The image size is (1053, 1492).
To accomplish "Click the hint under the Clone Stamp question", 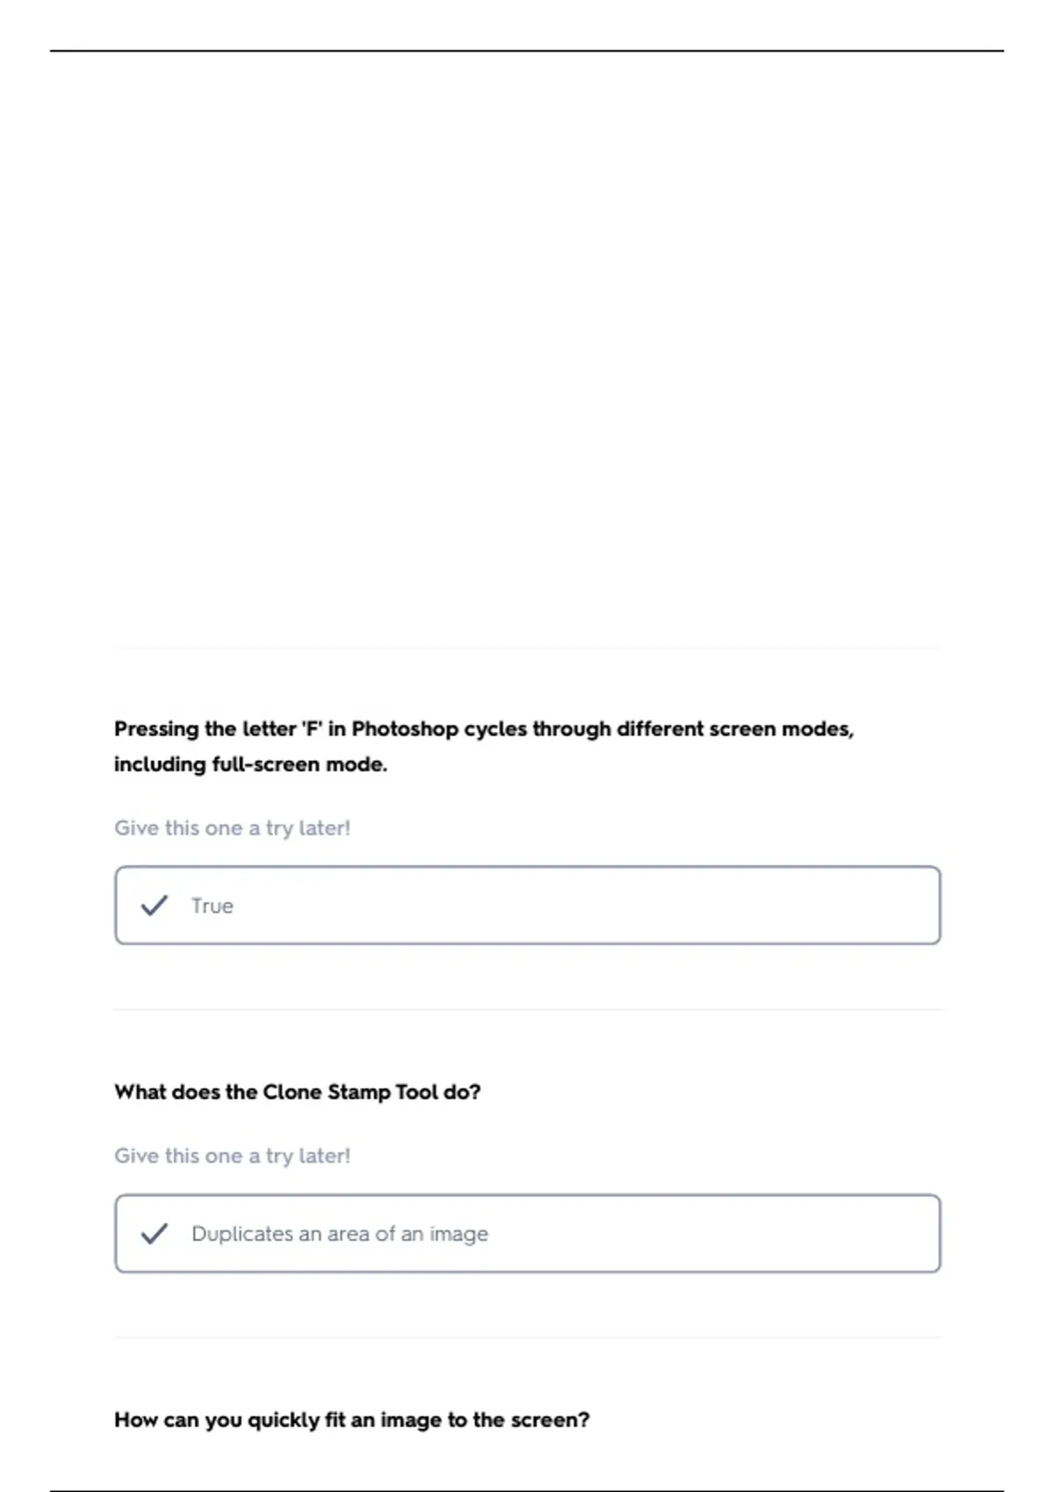I will tap(233, 1156).
